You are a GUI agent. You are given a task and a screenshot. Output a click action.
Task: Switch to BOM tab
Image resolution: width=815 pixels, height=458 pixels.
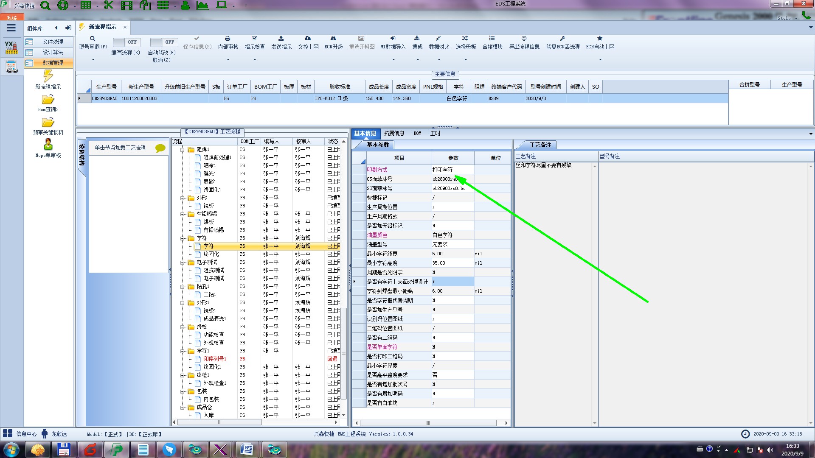point(417,133)
